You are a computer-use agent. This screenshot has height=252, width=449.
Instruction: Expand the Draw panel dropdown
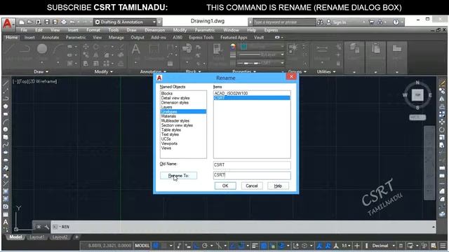[x=41, y=71]
